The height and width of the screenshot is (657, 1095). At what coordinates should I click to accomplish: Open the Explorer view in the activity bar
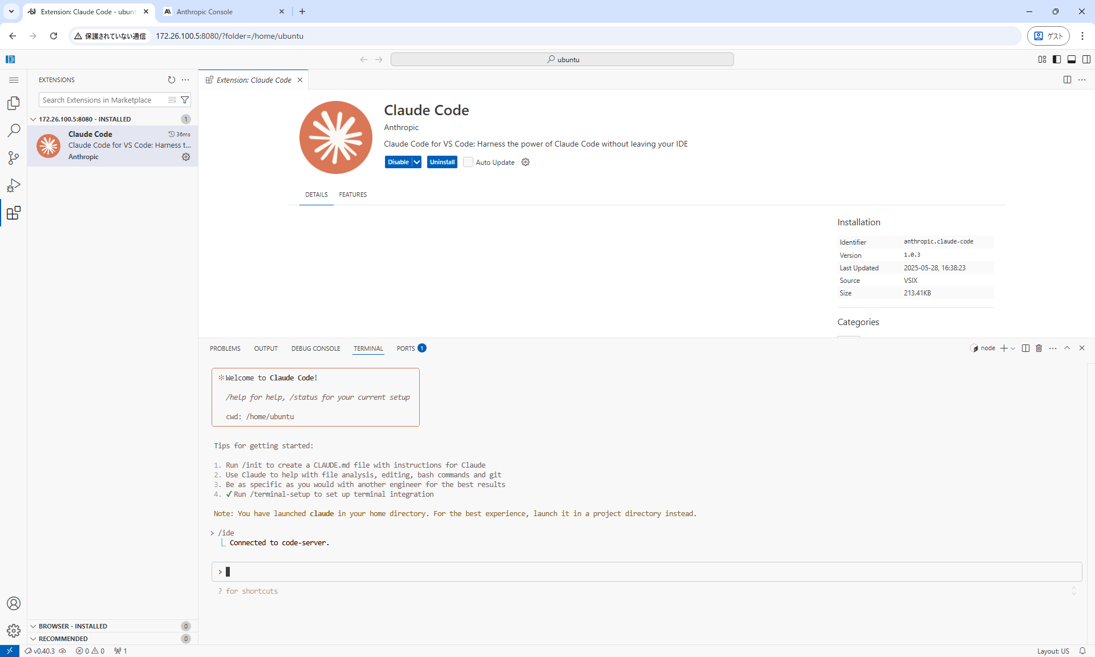[x=14, y=103]
